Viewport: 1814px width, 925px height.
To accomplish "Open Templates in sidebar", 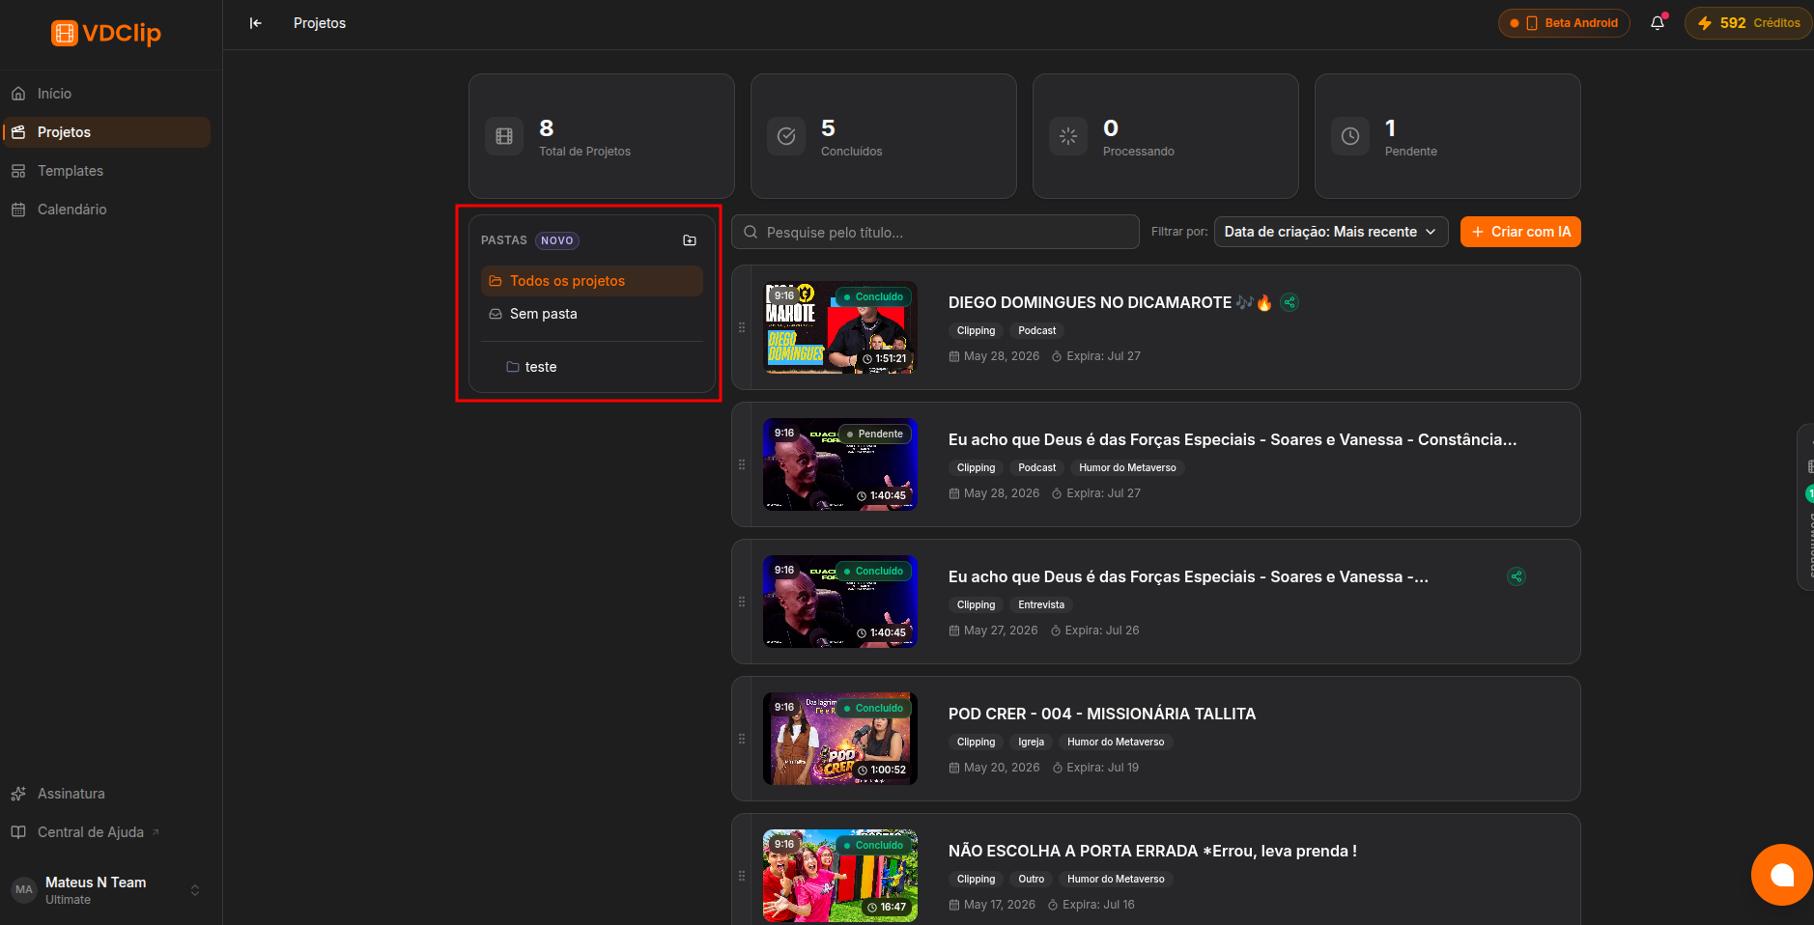I will [x=106, y=171].
